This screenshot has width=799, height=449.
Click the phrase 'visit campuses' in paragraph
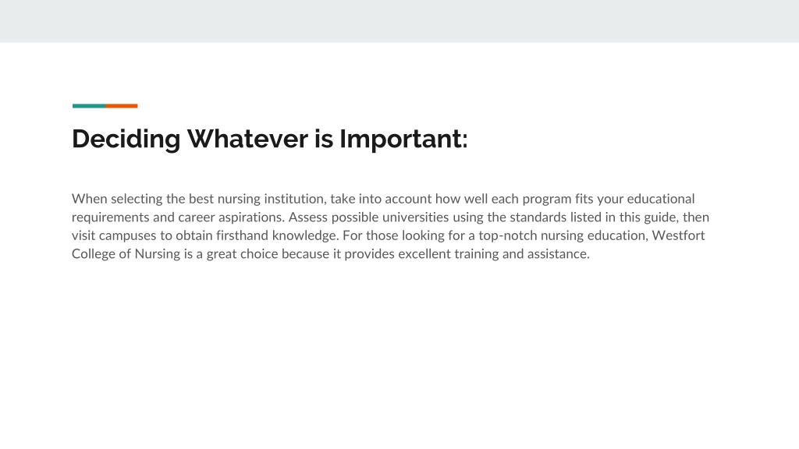pyautogui.click(x=114, y=235)
